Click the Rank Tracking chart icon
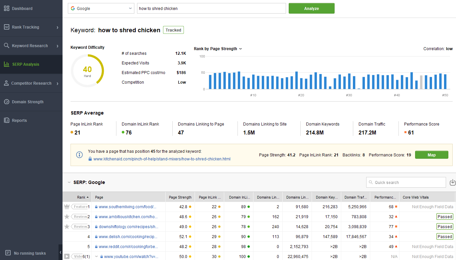 [7, 27]
